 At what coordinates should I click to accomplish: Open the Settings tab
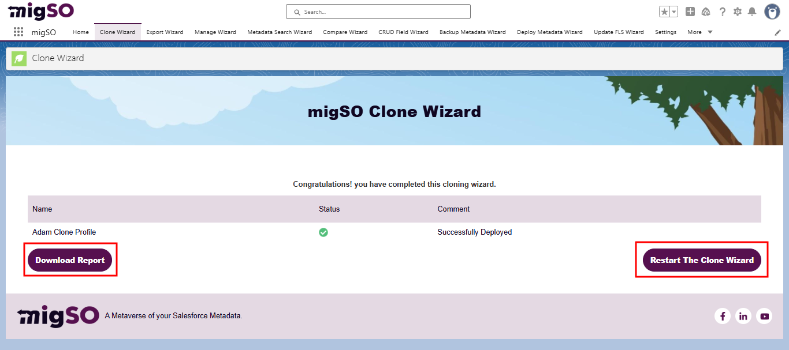coord(665,32)
